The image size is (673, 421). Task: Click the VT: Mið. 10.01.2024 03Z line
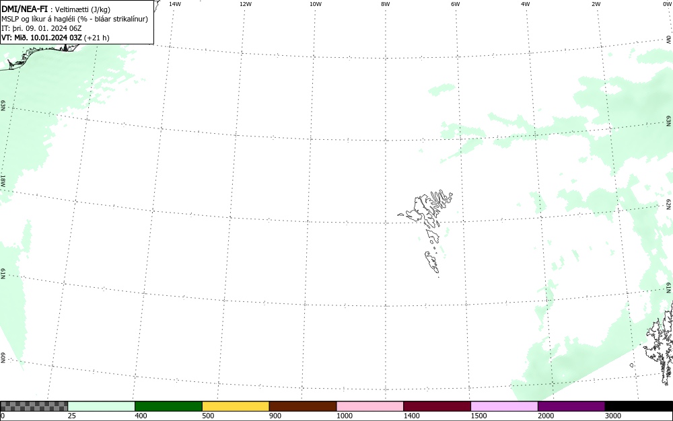55,38
